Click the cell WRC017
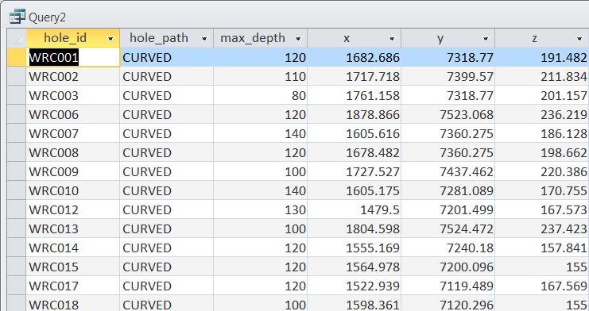589x311 pixels. (x=73, y=286)
